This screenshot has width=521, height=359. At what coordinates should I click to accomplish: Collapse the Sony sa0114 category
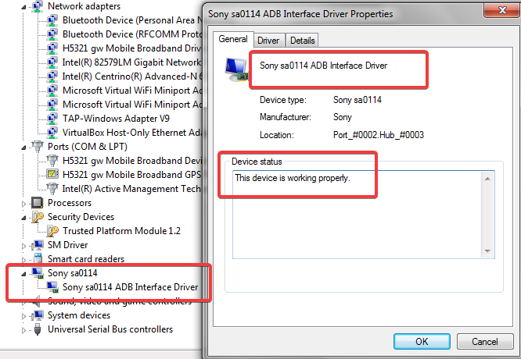[x=23, y=274]
